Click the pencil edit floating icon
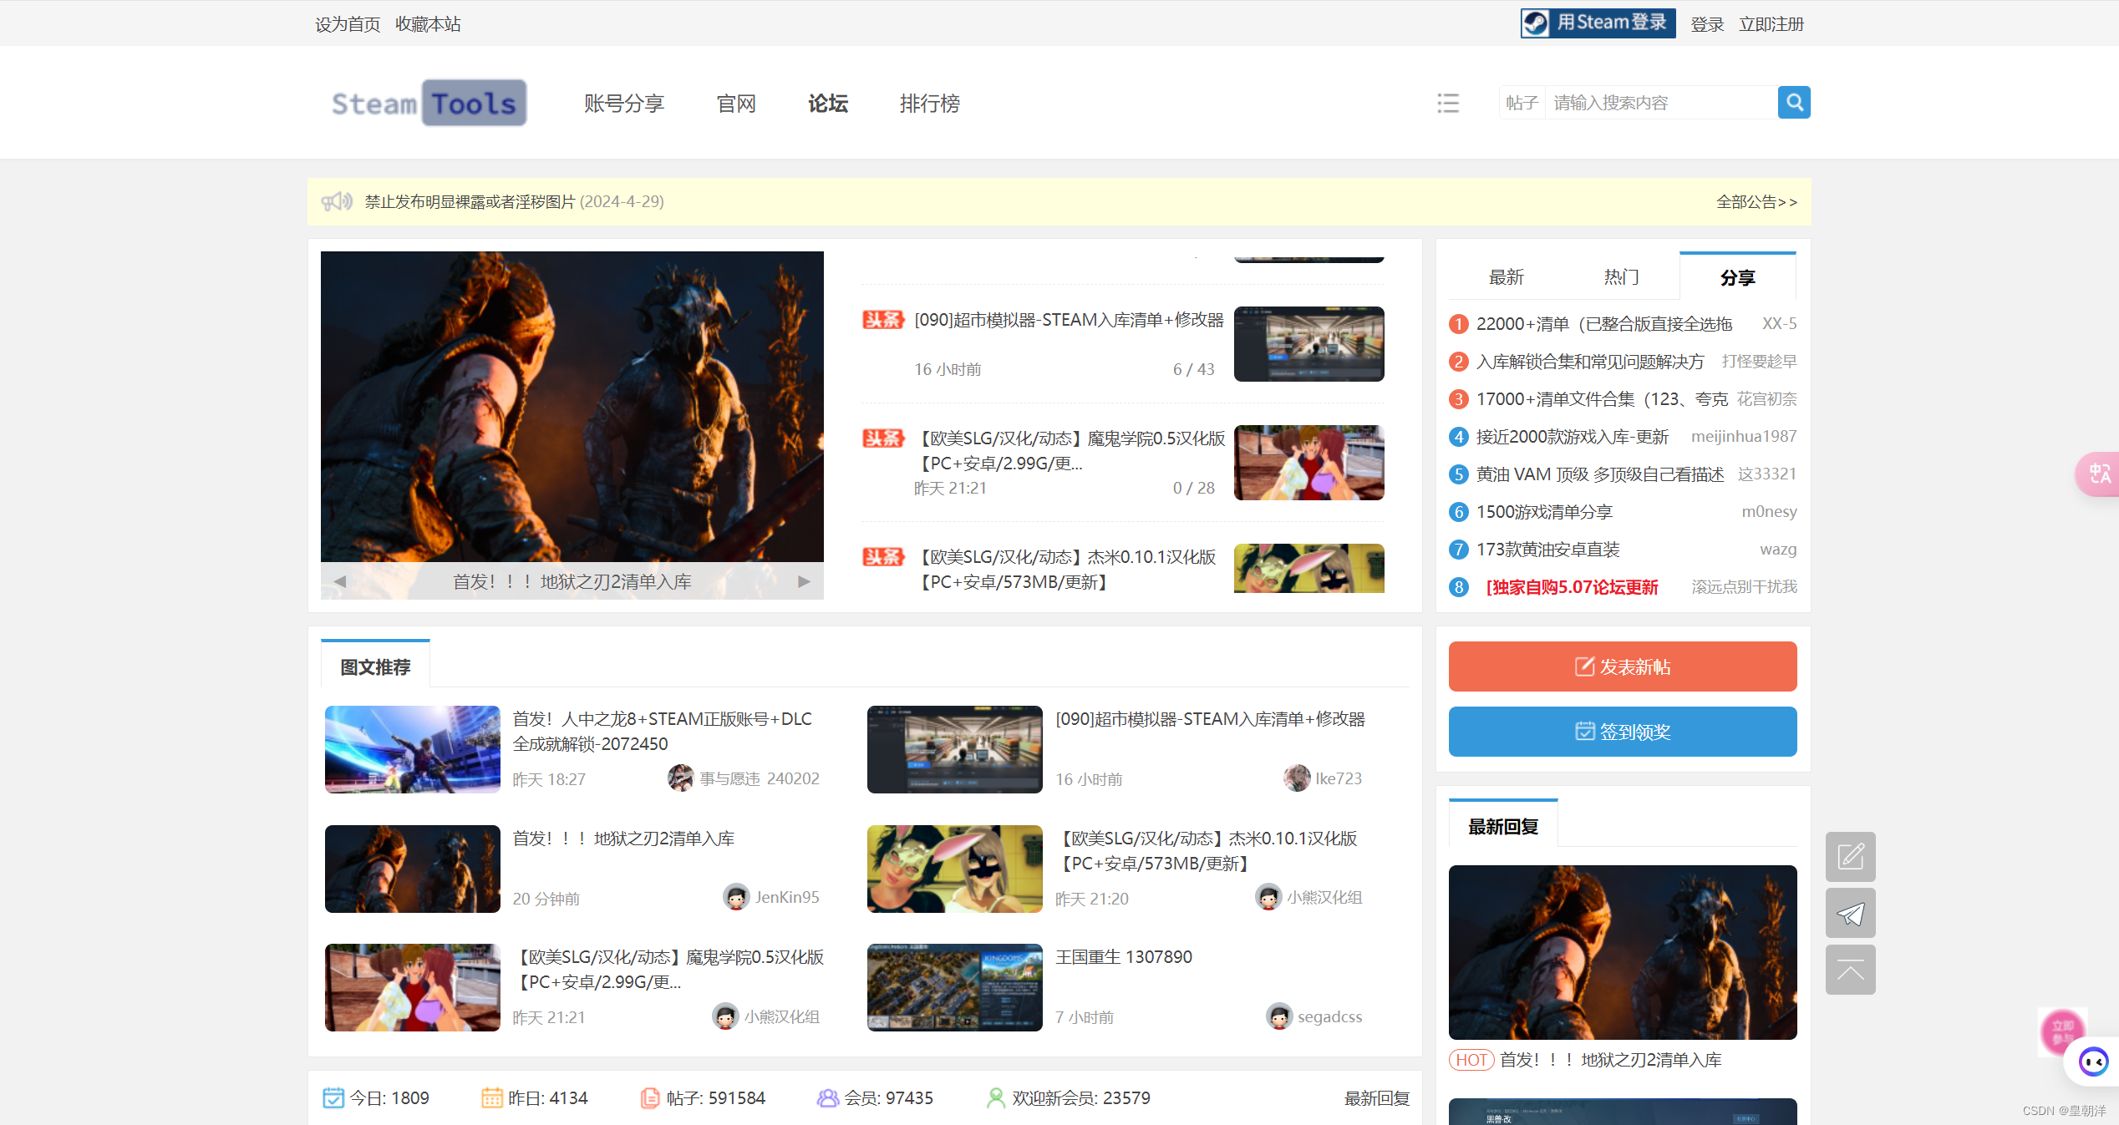2119x1125 pixels. (1850, 856)
